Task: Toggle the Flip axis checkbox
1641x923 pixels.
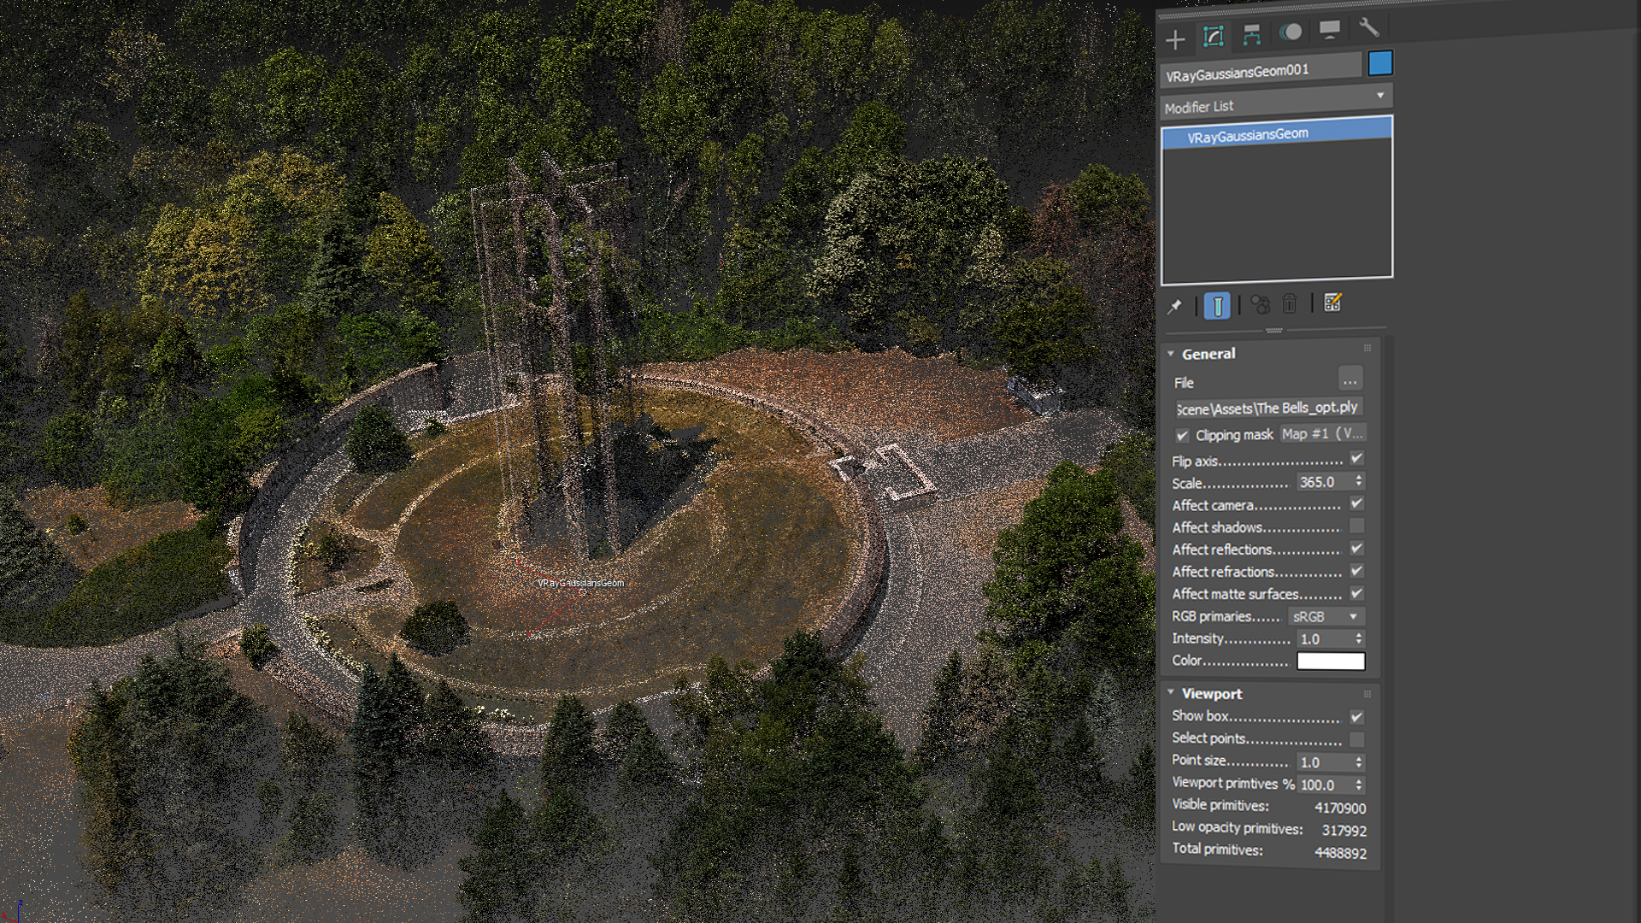Action: pyautogui.click(x=1356, y=459)
